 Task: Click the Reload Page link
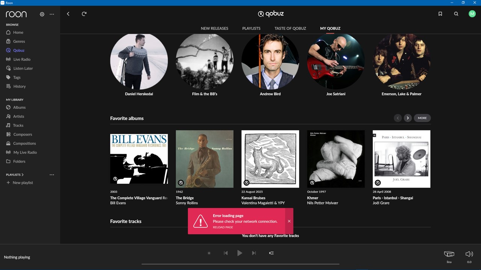tap(223, 227)
